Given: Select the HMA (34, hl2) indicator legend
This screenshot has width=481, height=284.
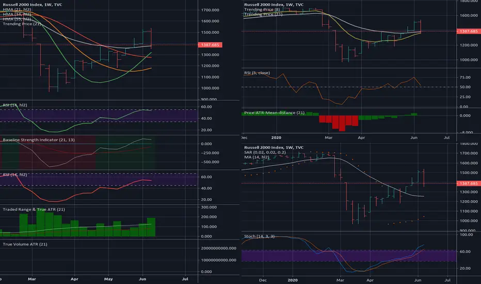Looking at the screenshot, I should 17,14.
